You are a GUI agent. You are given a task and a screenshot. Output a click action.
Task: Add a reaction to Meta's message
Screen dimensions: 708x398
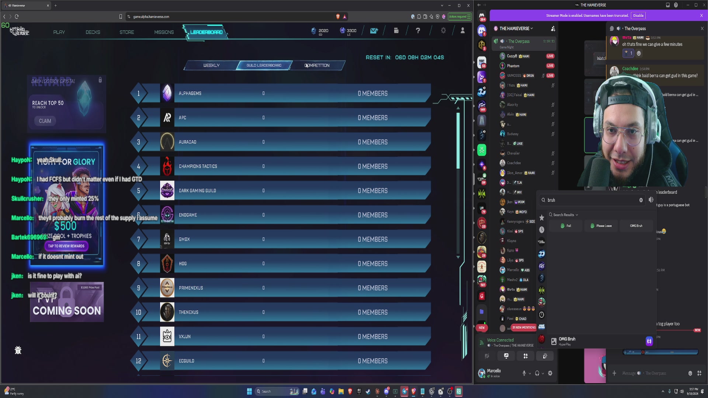639,53
